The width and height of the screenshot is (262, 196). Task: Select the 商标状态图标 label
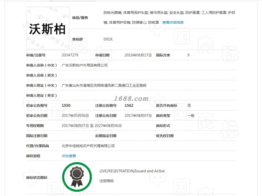tap(37, 178)
